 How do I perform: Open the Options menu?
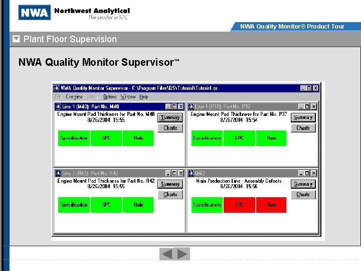[x=110, y=97]
